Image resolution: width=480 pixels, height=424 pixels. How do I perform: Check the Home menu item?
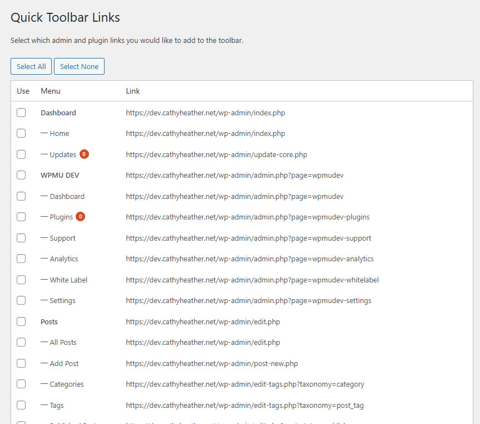click(x=21, y=133)
